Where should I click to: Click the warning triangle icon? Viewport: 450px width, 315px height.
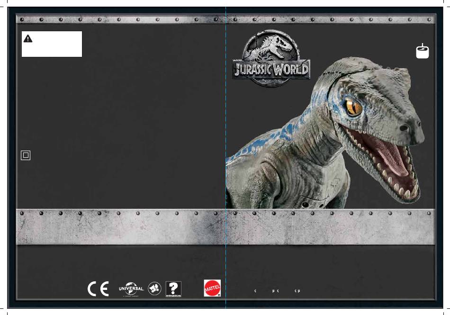pos(28,38)
